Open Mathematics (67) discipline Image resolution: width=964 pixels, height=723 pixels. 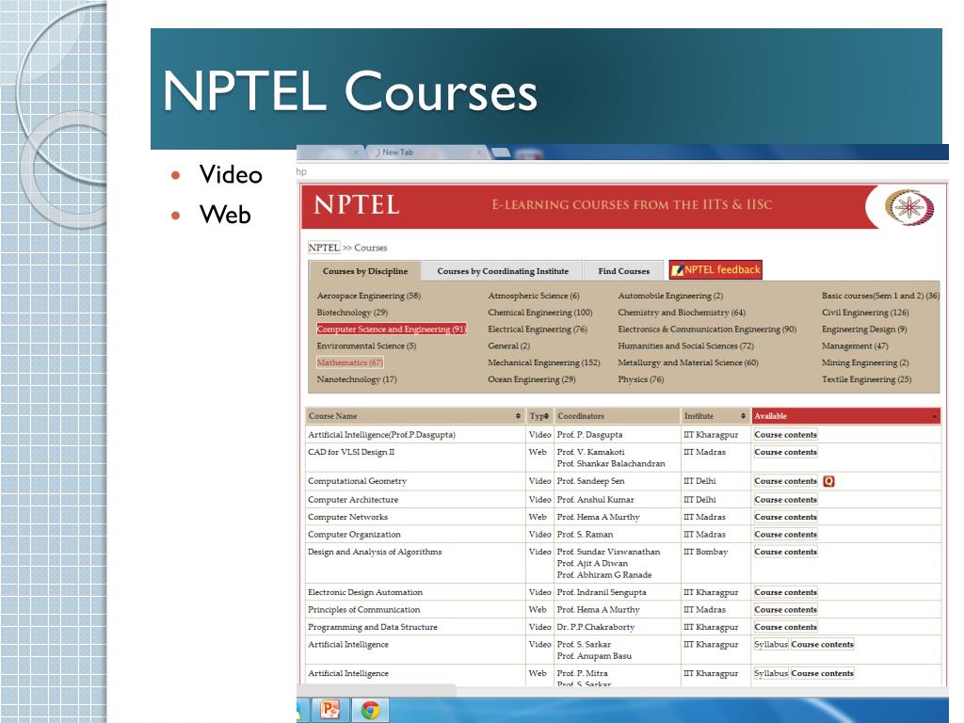(350, 362)
